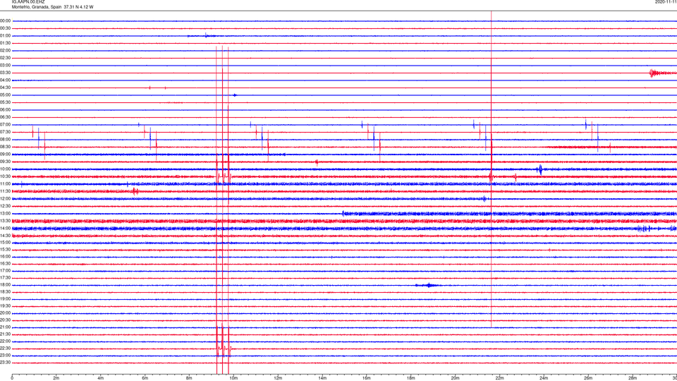Select the 20:30 time row label
Screen dimensions: 677x381
tap(6, 320)
